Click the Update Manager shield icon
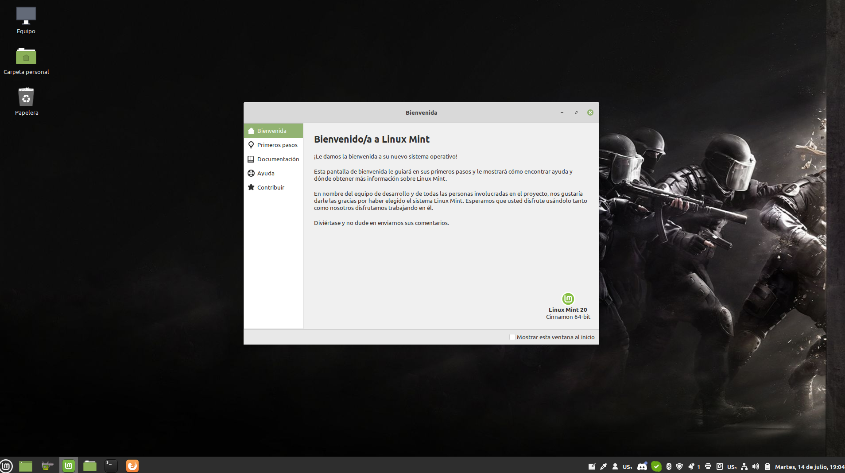This screenshot has height=473, width=845. (679, 466)
